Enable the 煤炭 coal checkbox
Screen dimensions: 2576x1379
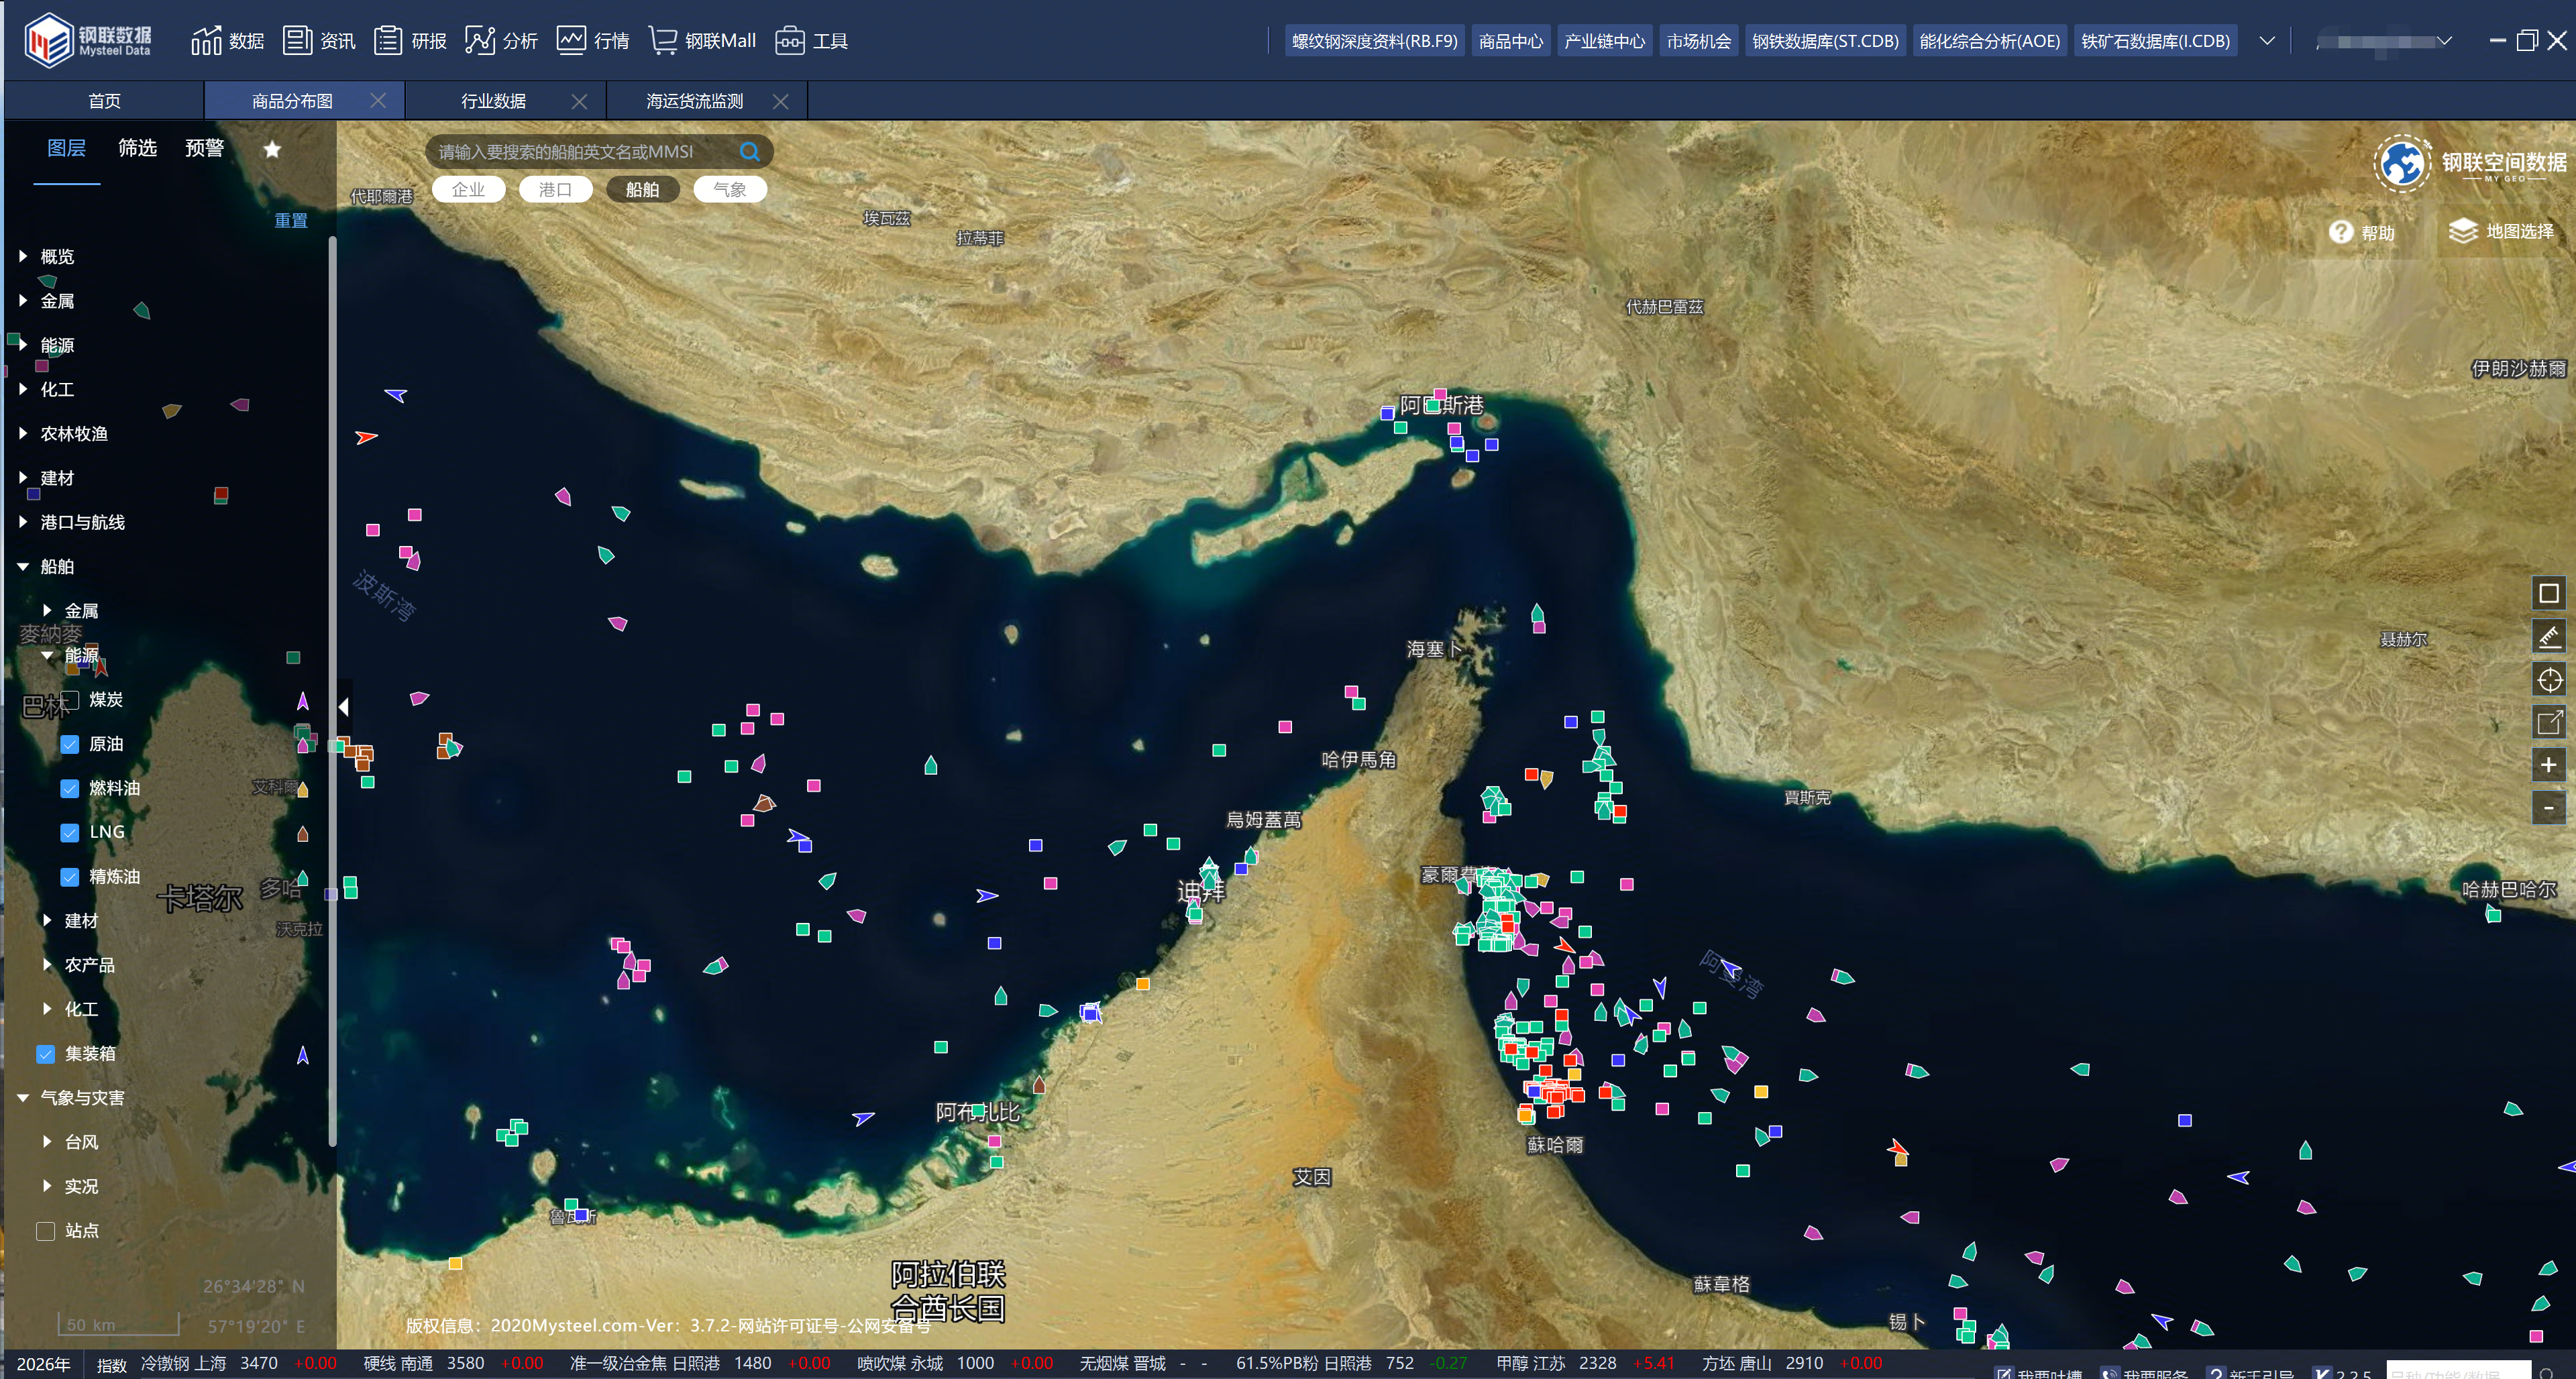(70, 699)
